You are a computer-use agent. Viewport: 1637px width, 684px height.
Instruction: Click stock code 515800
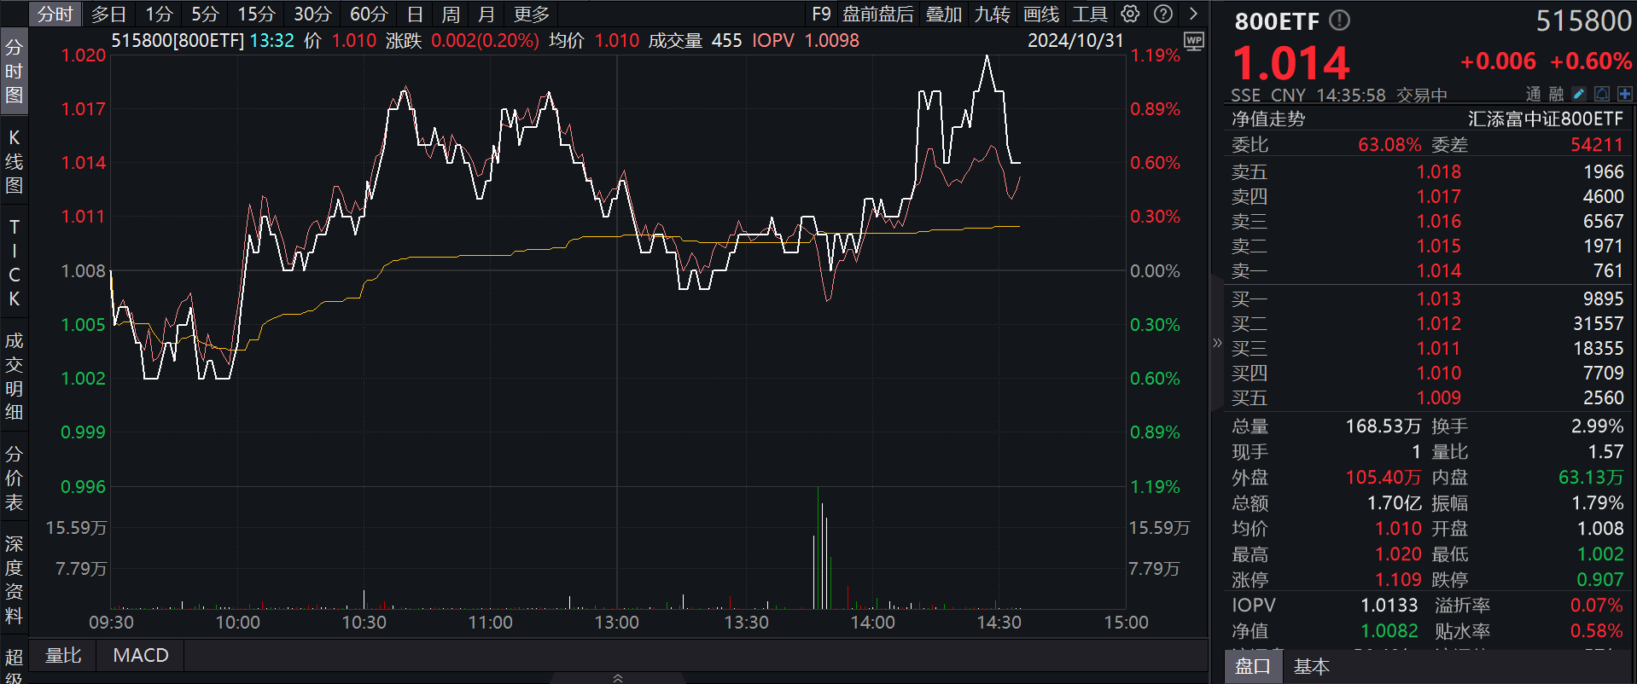click(x=1584, y=20)
